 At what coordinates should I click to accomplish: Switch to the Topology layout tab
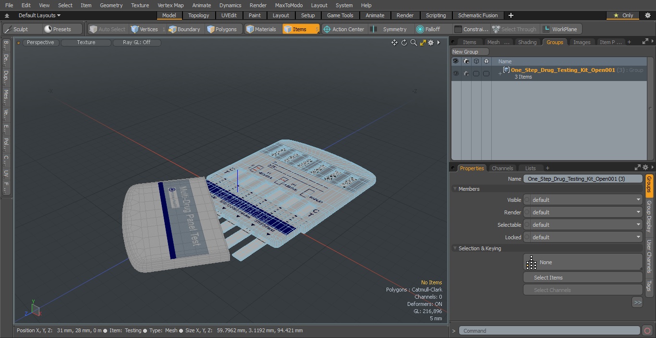pyautogui.click(x=199, y=15)
